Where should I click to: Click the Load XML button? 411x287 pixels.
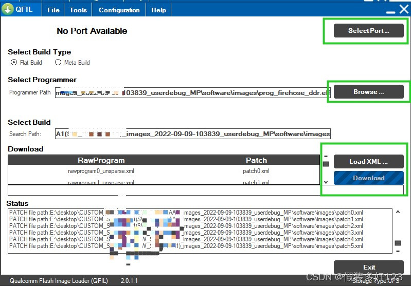point(368,161)
